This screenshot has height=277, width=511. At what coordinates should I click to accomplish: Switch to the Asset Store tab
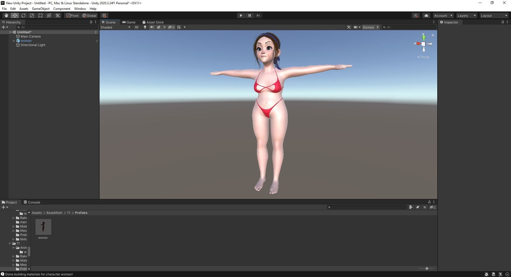point(153,22)
